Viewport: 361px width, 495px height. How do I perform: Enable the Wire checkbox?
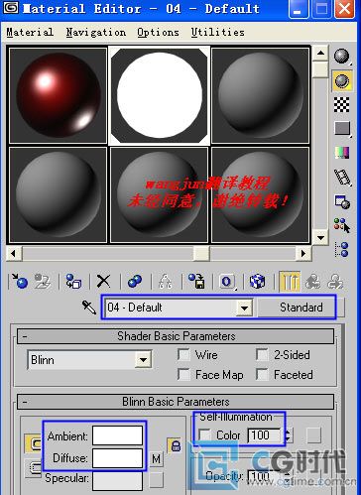(183, 355)
